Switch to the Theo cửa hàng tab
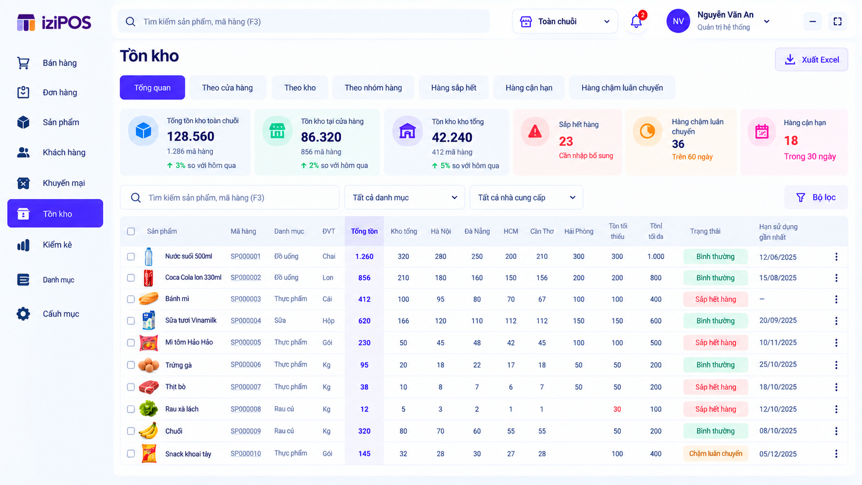The width and height of the screenshot is (862, 485). pos(227,88)
